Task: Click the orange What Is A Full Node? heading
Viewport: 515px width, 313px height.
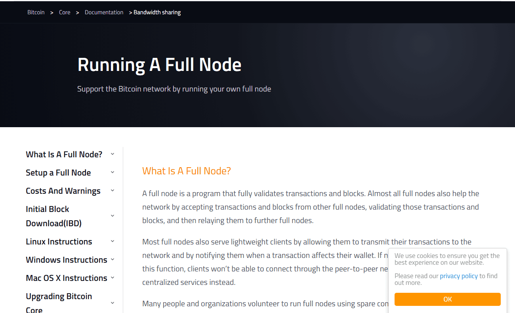Action: coord(187,171)
